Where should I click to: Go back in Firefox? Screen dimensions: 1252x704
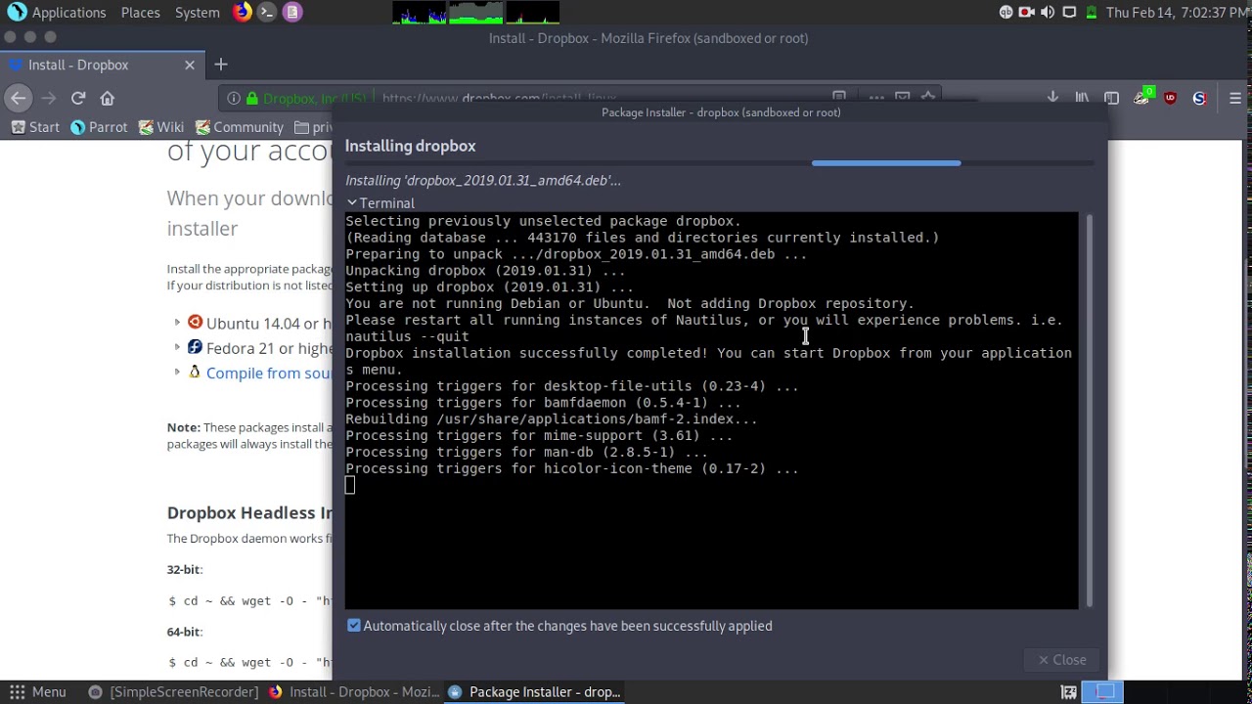point(18,98)
